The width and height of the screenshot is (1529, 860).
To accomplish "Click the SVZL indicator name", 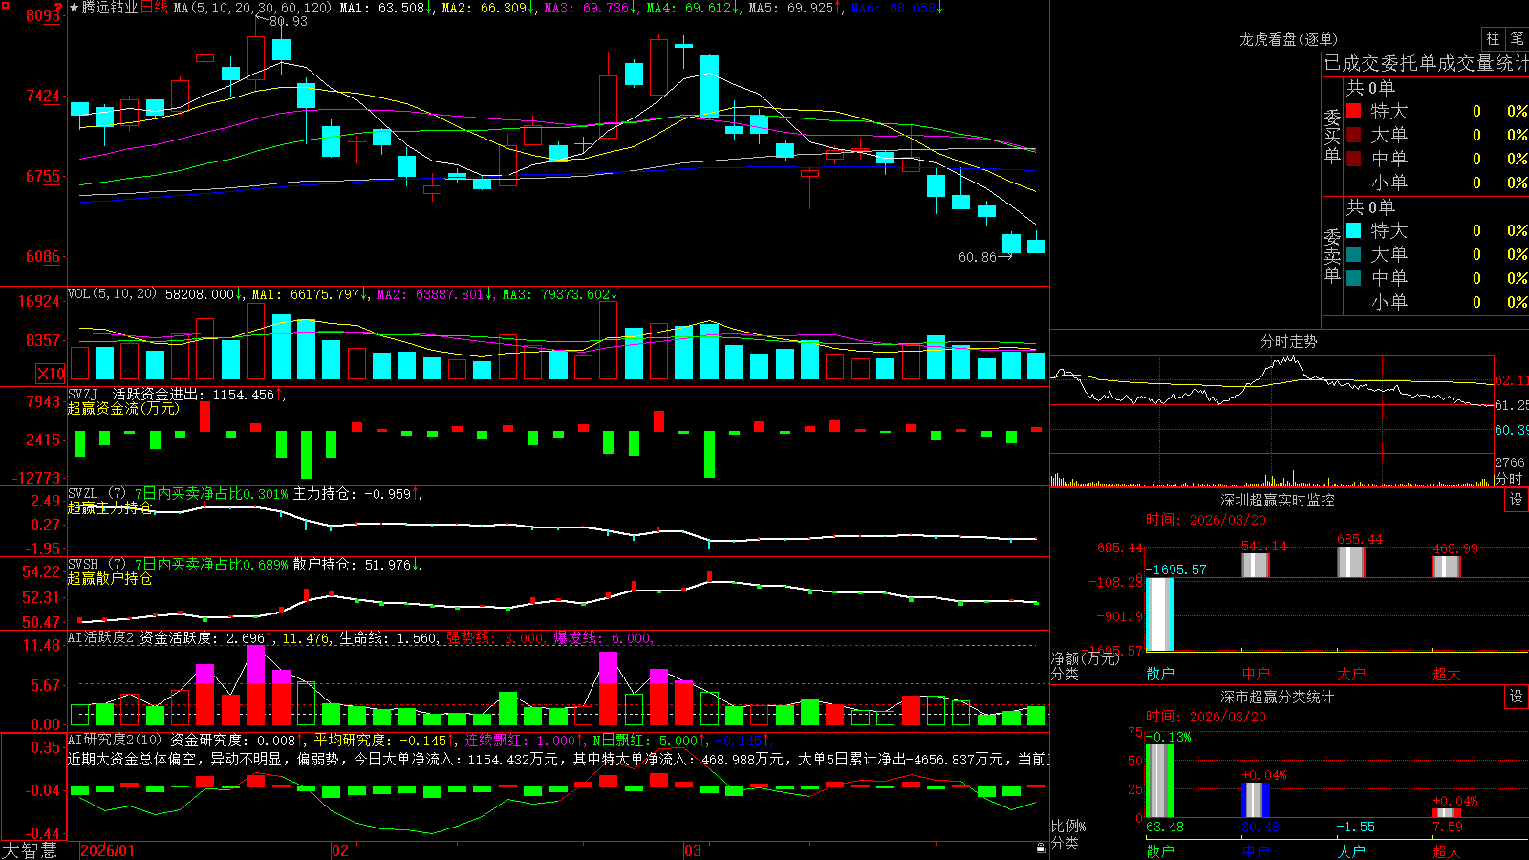I will click(x=82, y=494).
